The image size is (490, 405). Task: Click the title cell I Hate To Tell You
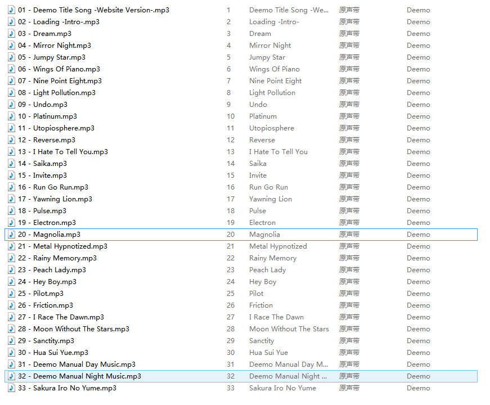coord(278,152)
